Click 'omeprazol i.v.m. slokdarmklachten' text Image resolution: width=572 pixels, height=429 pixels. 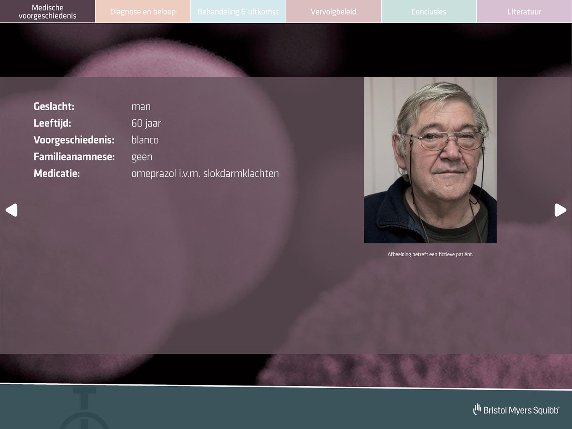click(x=205, y=174)
